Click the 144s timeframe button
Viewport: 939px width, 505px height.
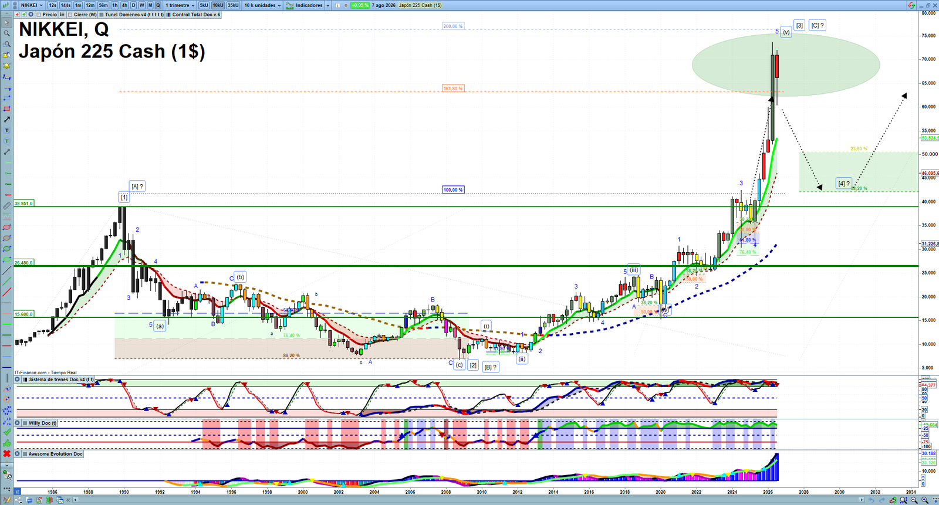click(66, 5)
